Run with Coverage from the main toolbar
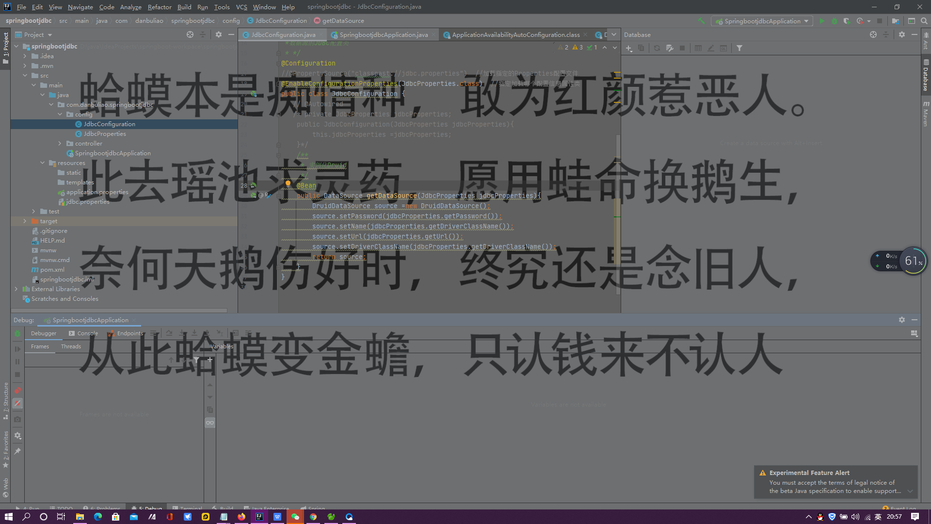Image resolution: width=931 pixels, height=524 pixels. click(847, 21)
